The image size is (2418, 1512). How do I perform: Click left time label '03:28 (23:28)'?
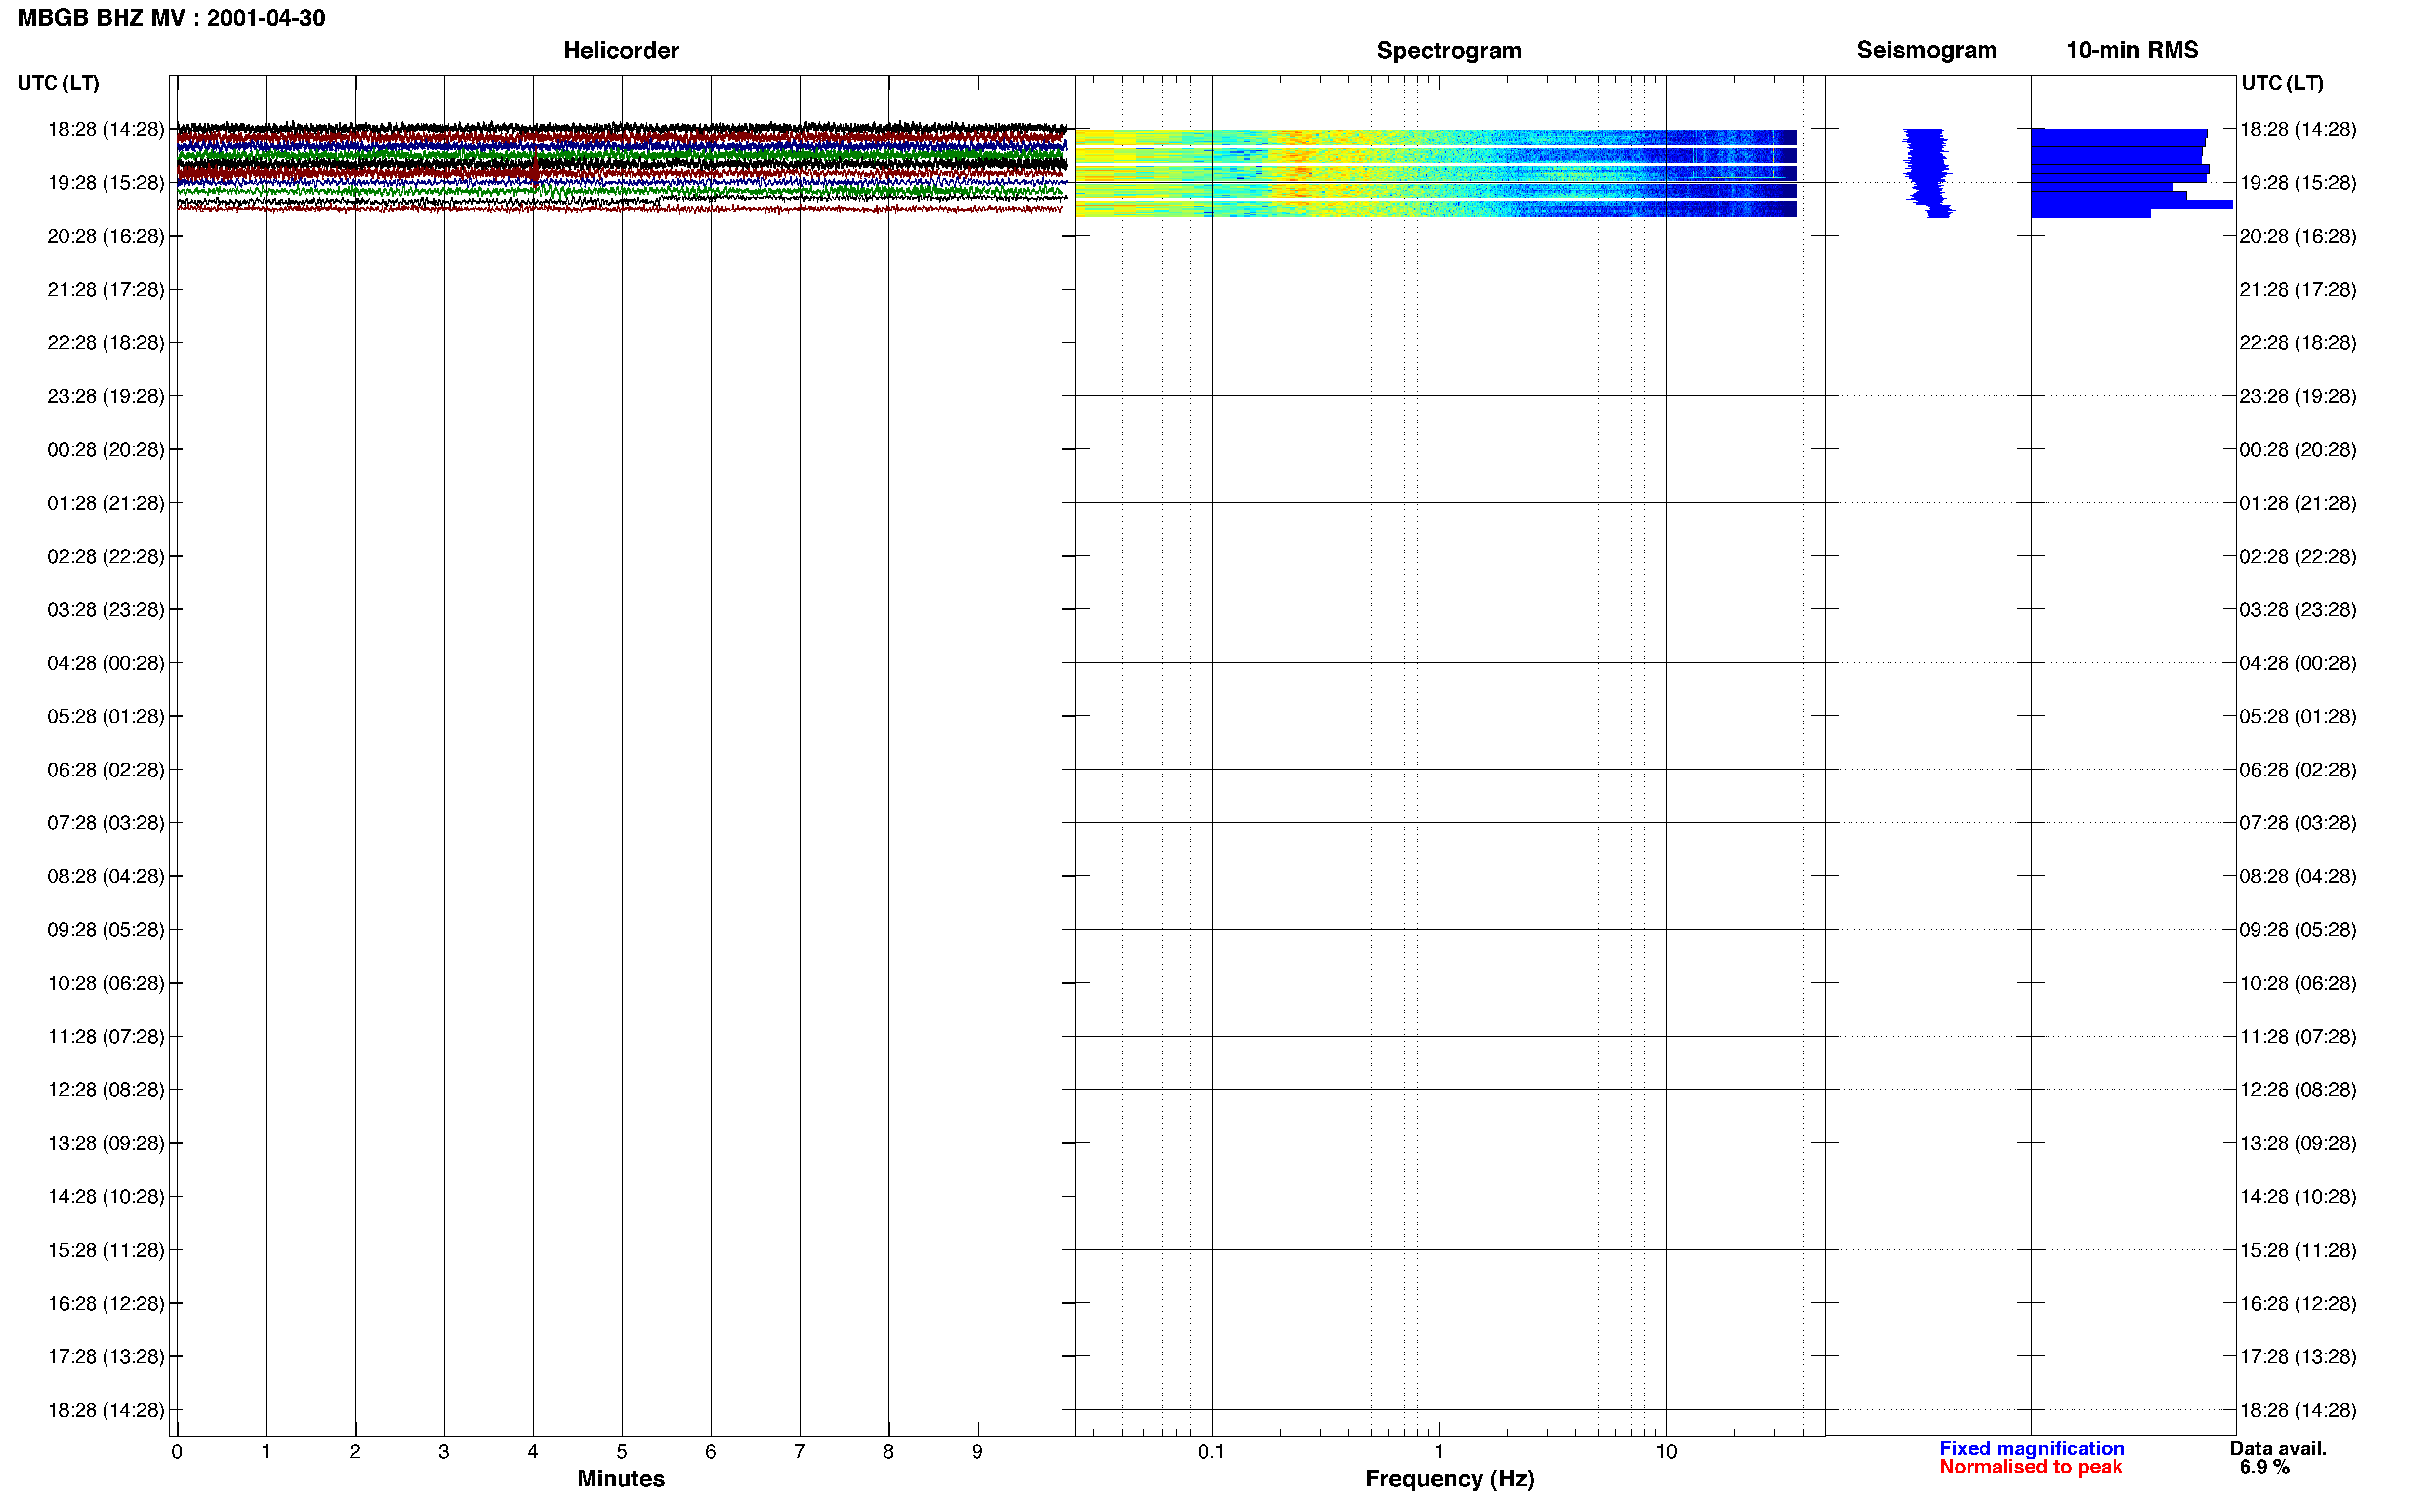[x=106, y=609]
